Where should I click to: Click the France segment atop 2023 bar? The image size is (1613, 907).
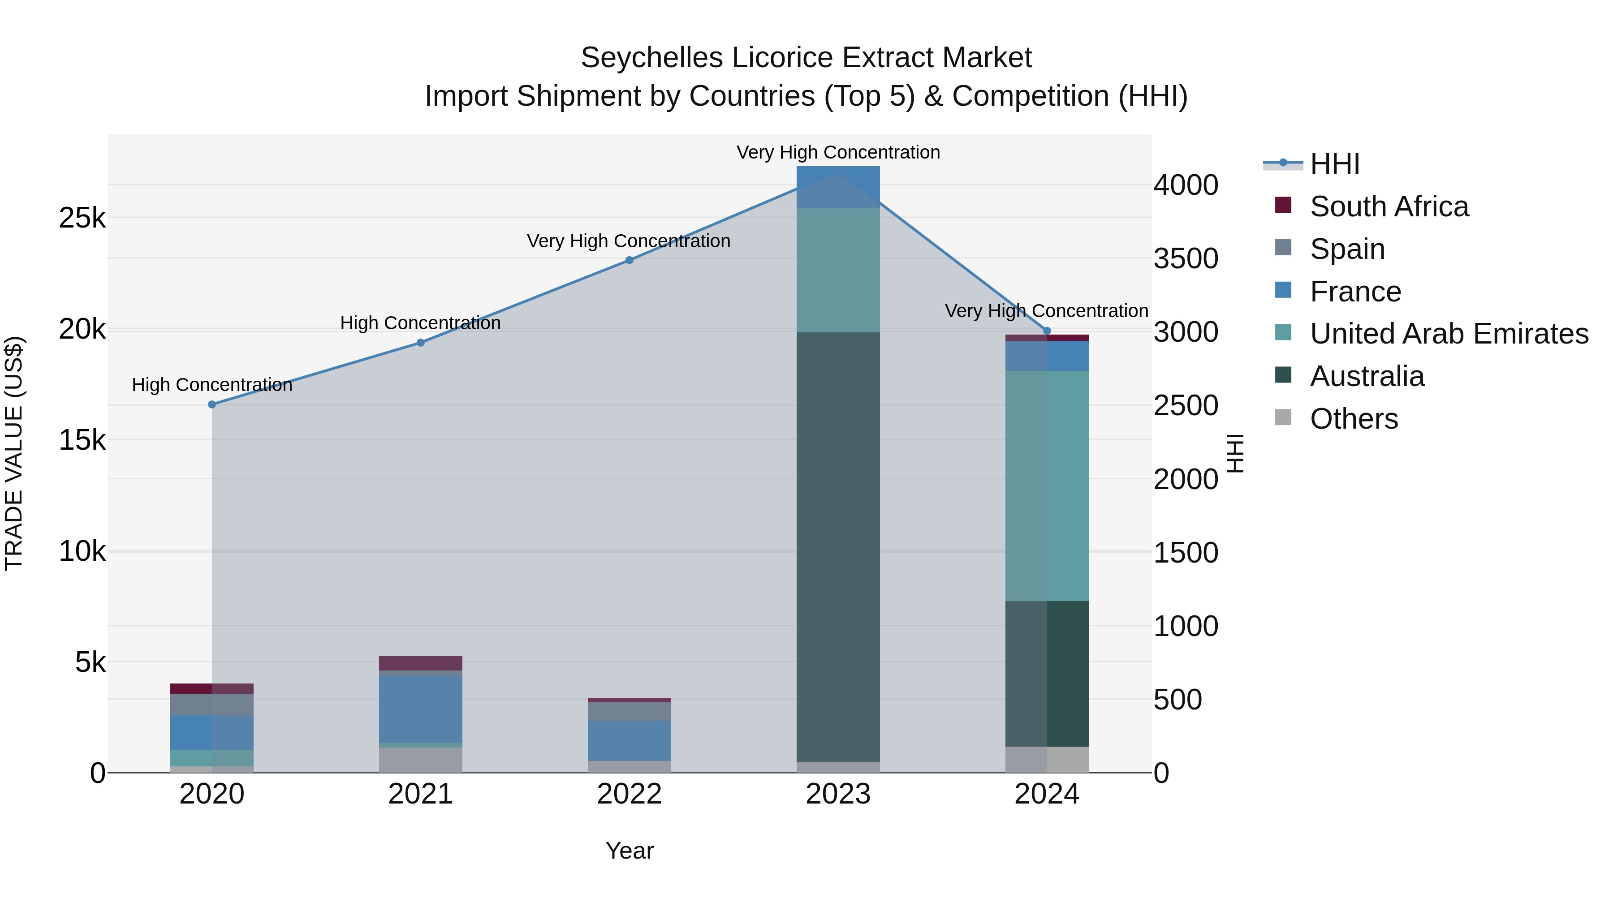point(838,187)
